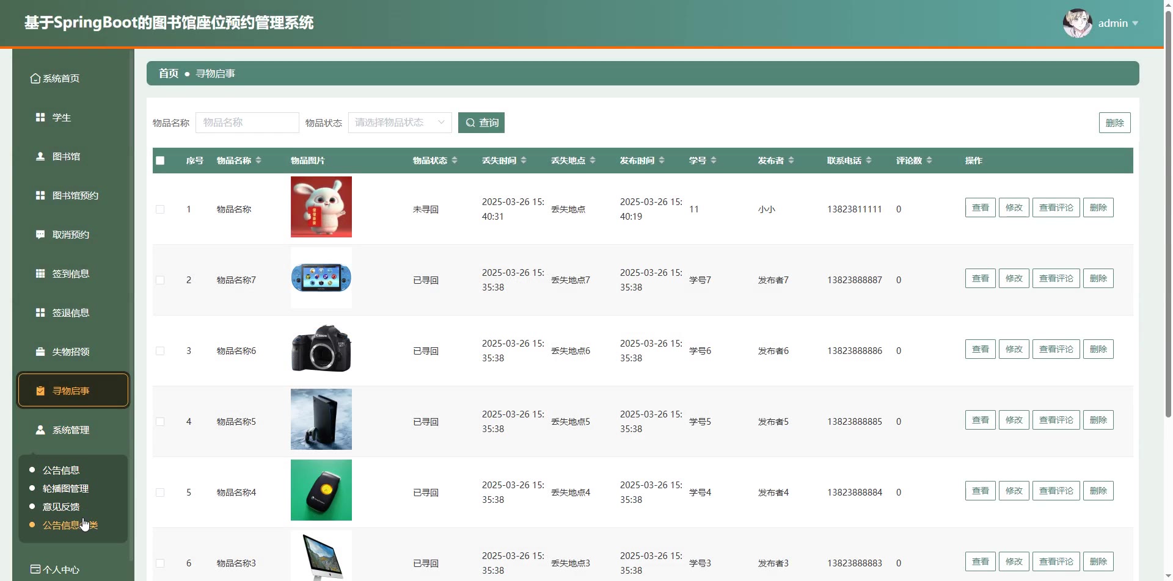The width and height of the screenshot is (1173, 581).
Task: Open 公告信息 submenu item
Action: point(61,470)
